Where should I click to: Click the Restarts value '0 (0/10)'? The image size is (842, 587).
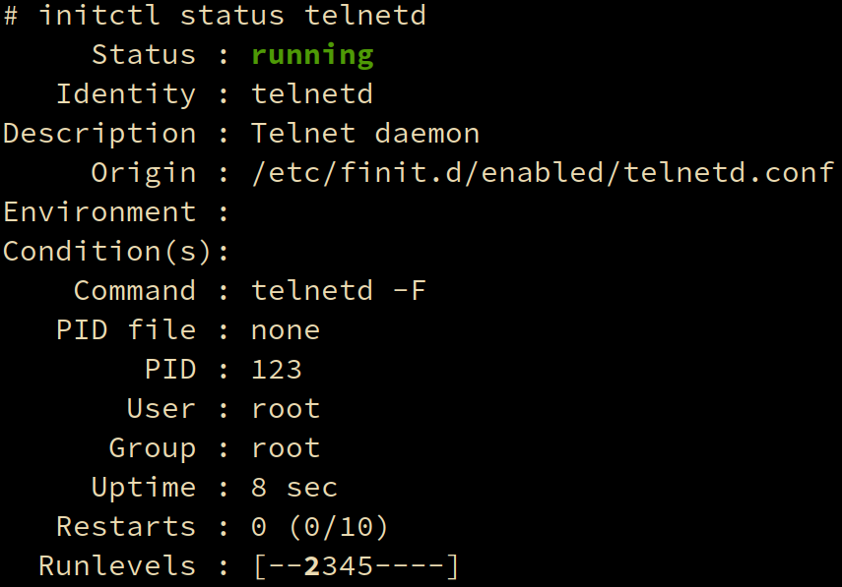point(319,526)
